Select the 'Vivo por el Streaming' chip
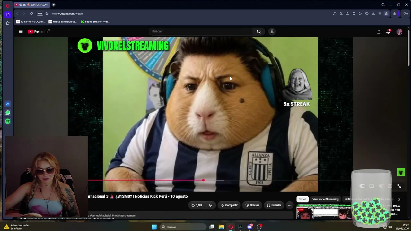 [x=326, y=199]
